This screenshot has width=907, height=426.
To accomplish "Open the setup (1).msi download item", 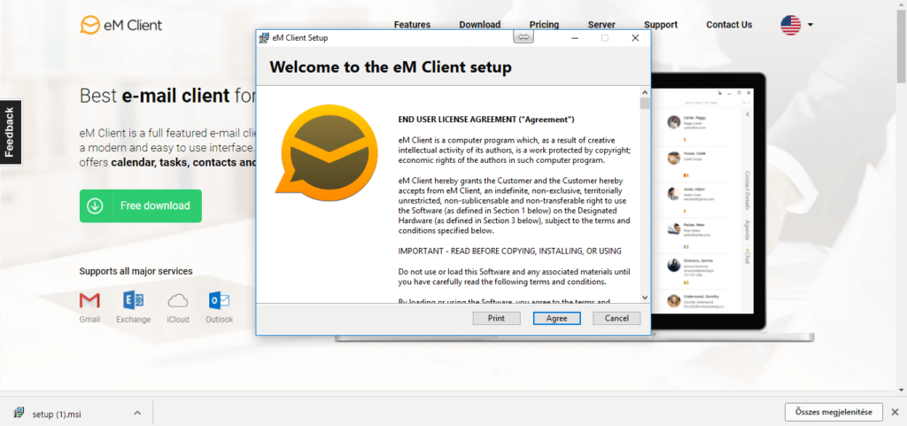I will pos(78,413).
